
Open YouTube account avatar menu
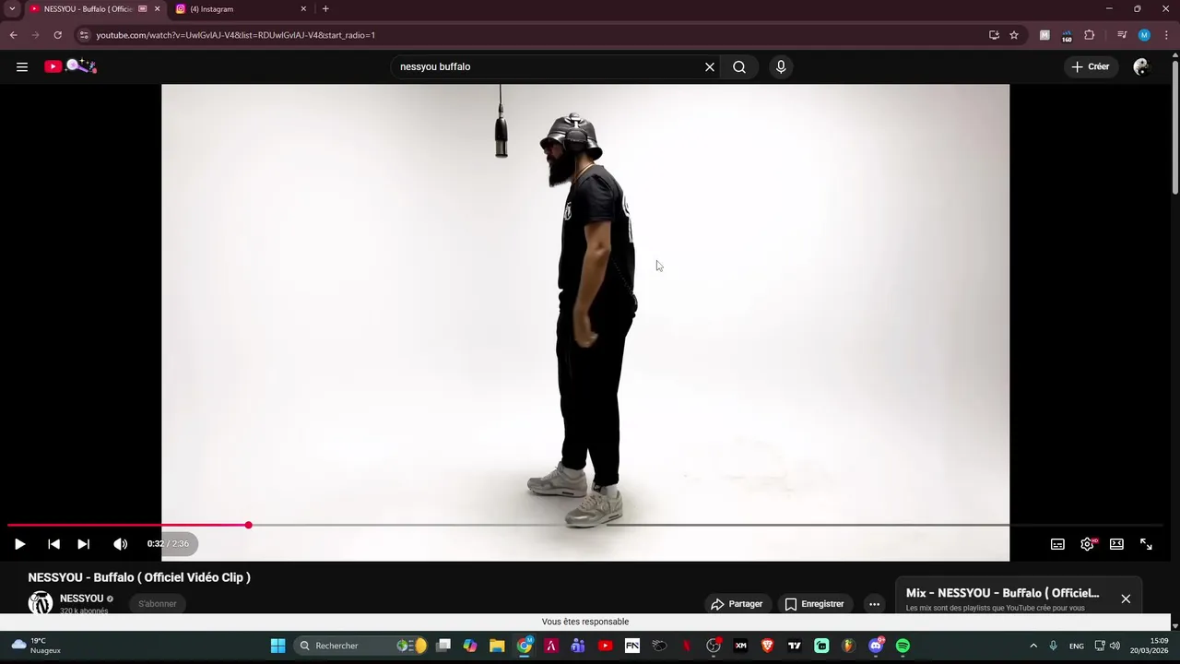[1141, 66]
